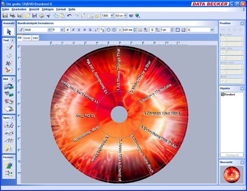Click the music notes disc icon in Spez. panel
Viewport: 247px width, 191px height.
pyautogui.click(x=9, y=125)
